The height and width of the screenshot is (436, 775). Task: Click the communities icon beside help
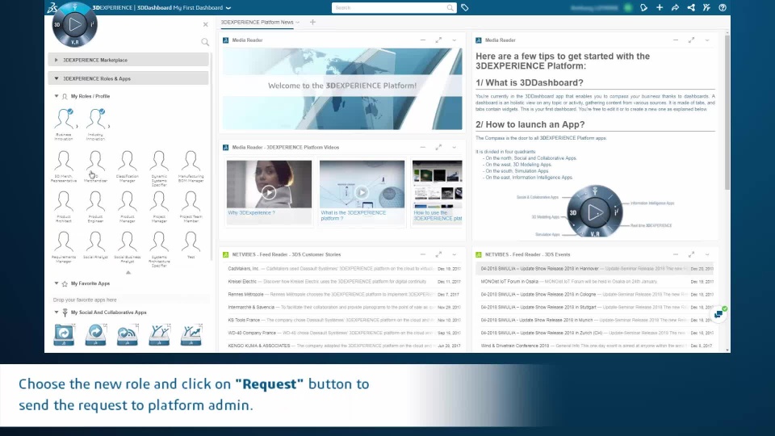click(x=707, y=7)
